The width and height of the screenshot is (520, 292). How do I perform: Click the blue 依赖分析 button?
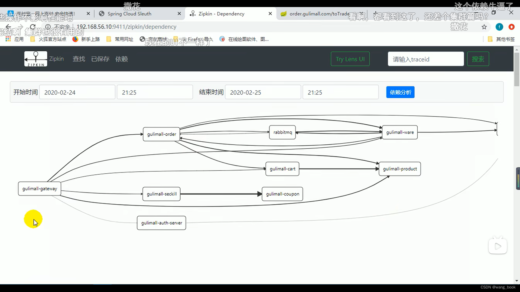coord(400,92)
